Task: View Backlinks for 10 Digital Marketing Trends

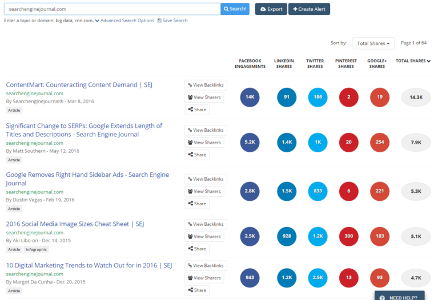Action: point(206,266)
